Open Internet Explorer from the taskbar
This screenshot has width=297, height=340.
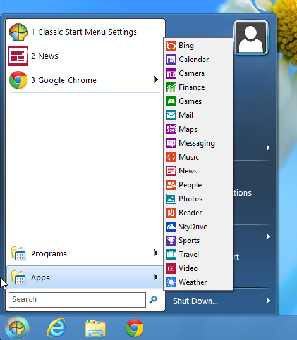56,328
